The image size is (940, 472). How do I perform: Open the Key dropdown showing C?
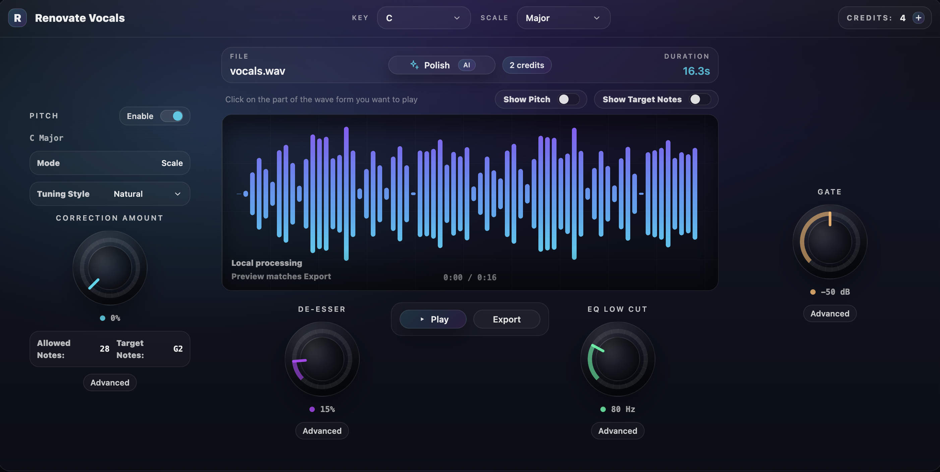click(x=424, y=17)
